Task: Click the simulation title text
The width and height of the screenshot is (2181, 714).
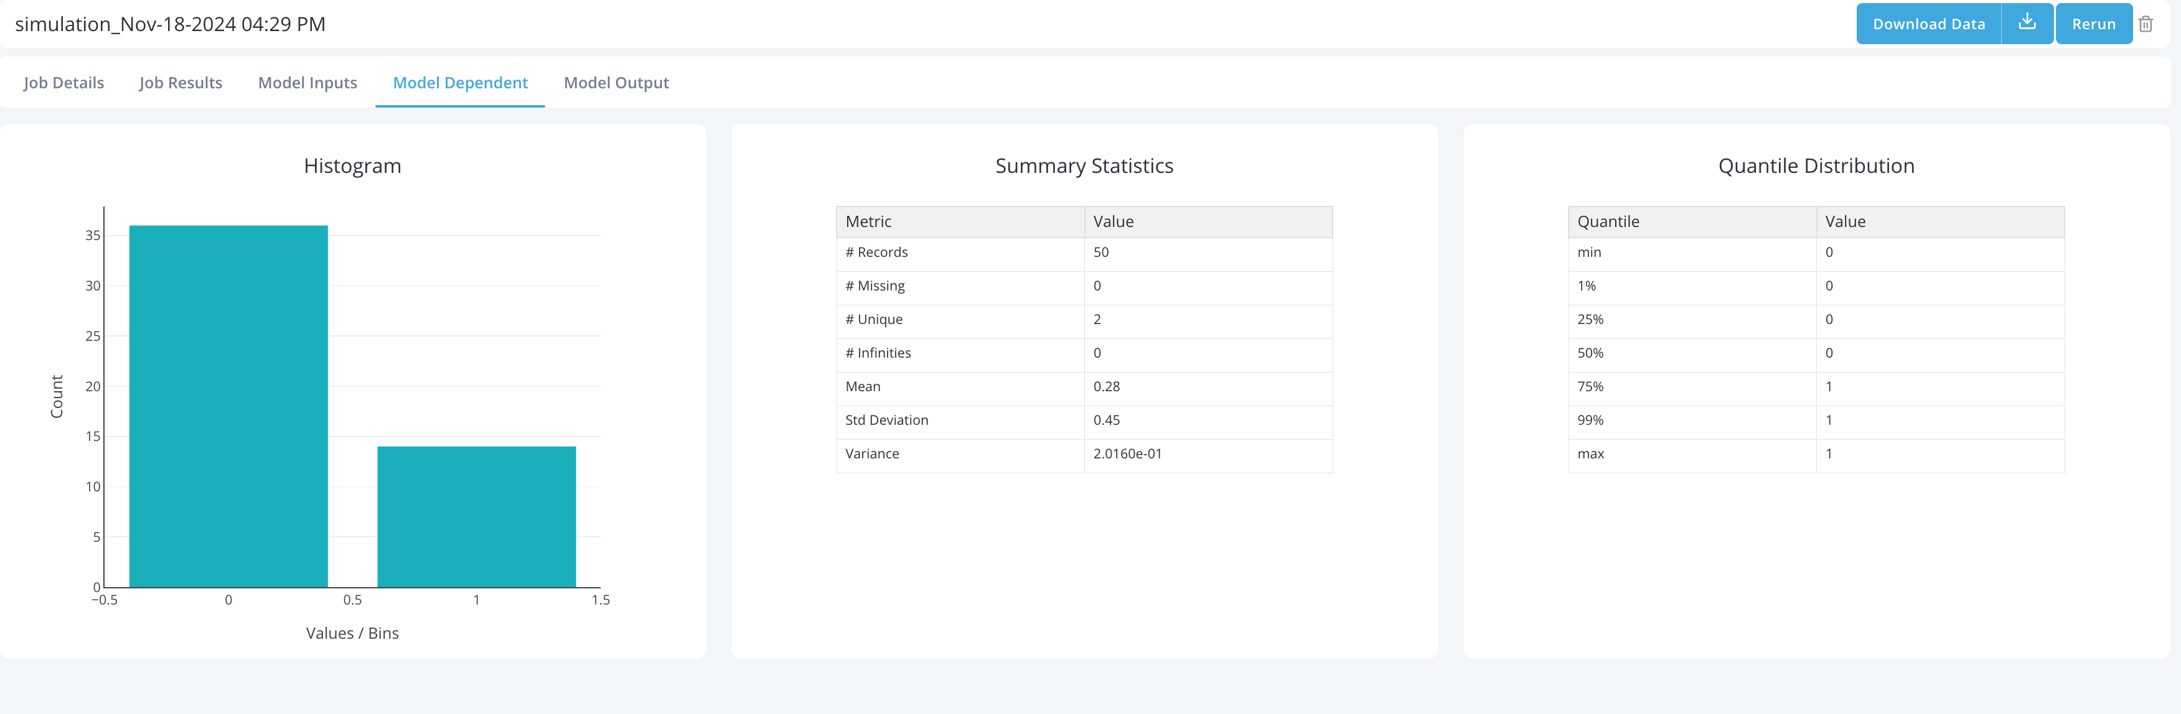Action: point(170,24)
